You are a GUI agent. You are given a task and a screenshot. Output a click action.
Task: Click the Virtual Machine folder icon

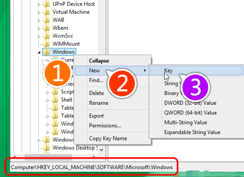click(46, 12)
